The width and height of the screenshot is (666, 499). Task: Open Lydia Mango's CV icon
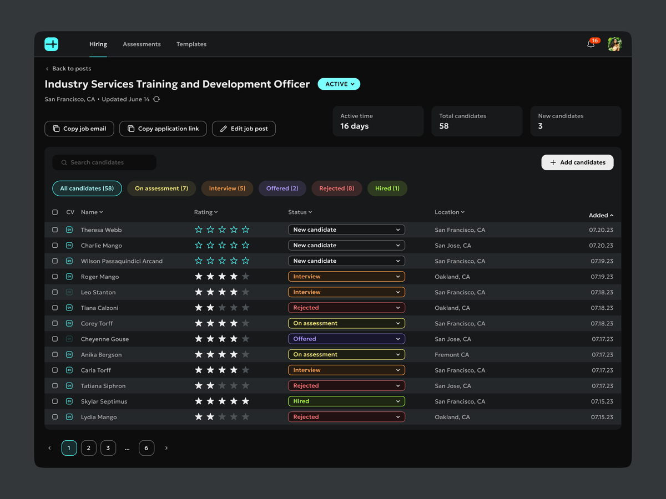[69, 417]
